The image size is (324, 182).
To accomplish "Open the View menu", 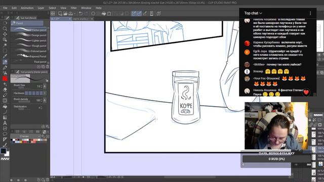I will point(63,8).
